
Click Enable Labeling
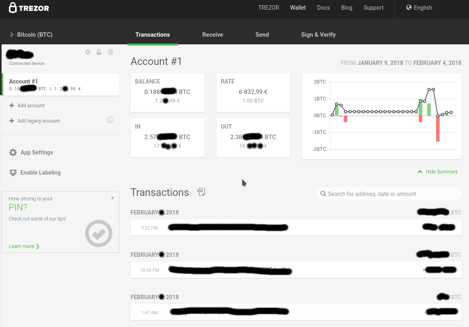point(40,173)
